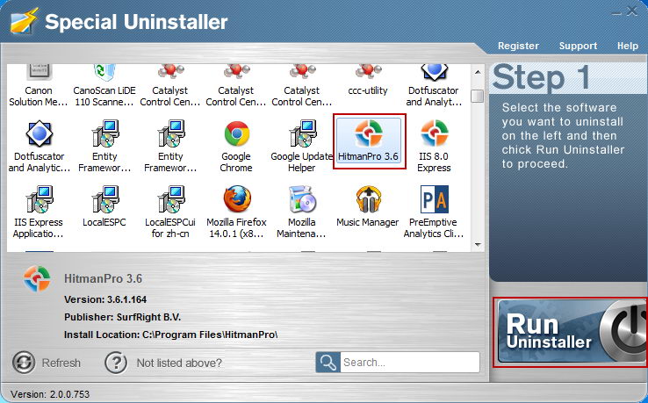Open the Support menu link
Screen dimensions: 648x403
[x=578, y=46]
